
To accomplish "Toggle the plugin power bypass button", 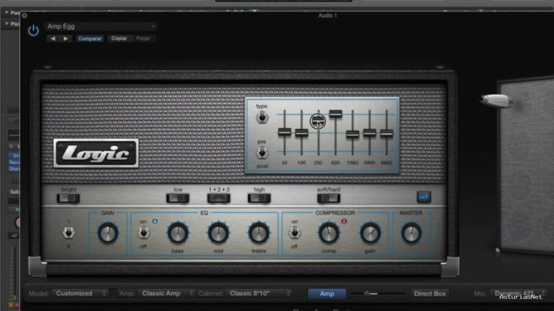I will coord(33,30).
